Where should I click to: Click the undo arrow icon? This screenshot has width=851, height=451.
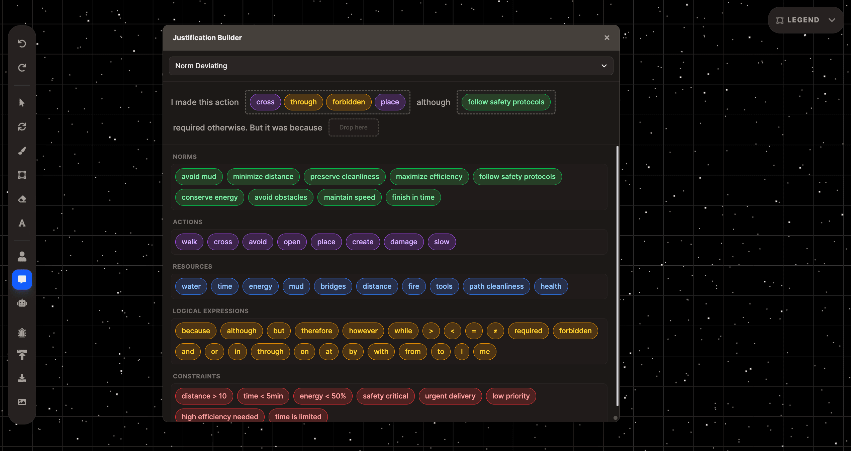[x=22, y=43]
